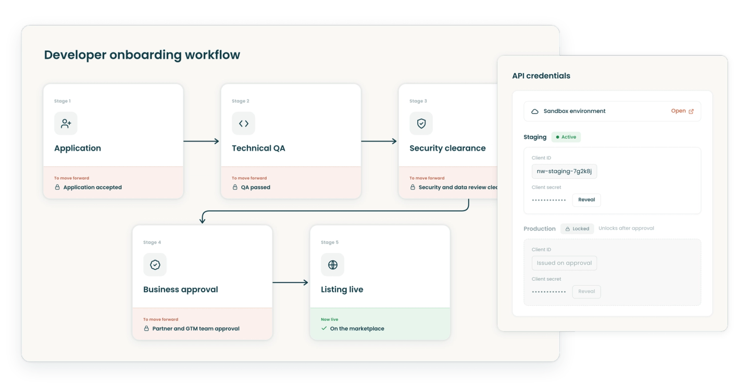The height and width of the screenshot is (387, 749).
Task: Click the lock icon in the Locked badge
Action: pos(568,229)
